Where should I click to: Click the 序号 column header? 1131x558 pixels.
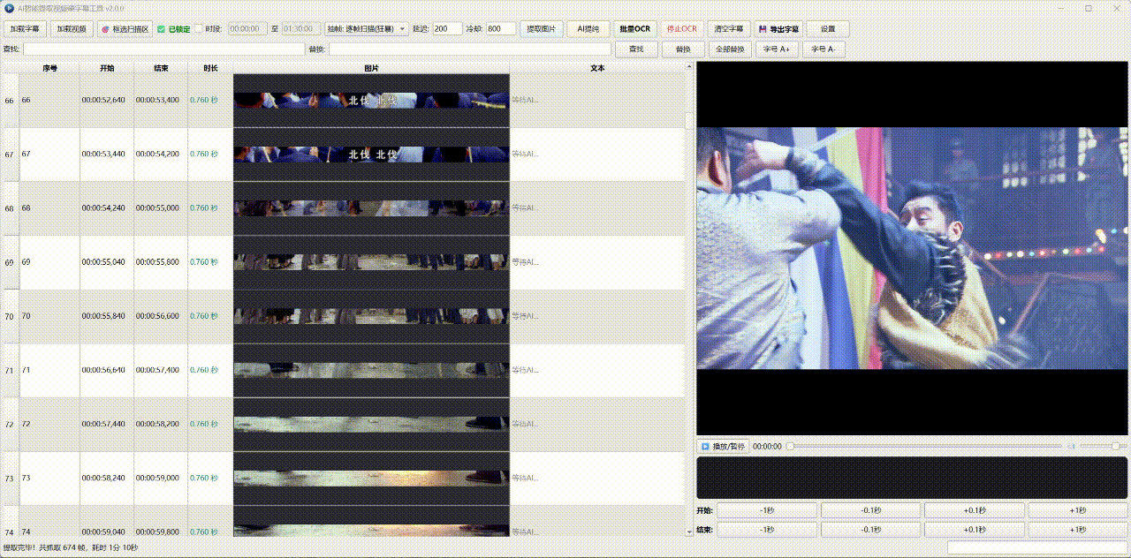pyautogui.click(x=49, y=68)
